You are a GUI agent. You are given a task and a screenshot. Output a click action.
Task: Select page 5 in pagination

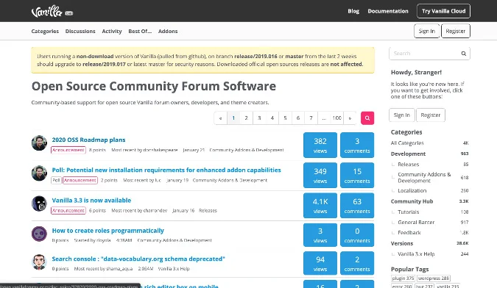pos(285,118)
